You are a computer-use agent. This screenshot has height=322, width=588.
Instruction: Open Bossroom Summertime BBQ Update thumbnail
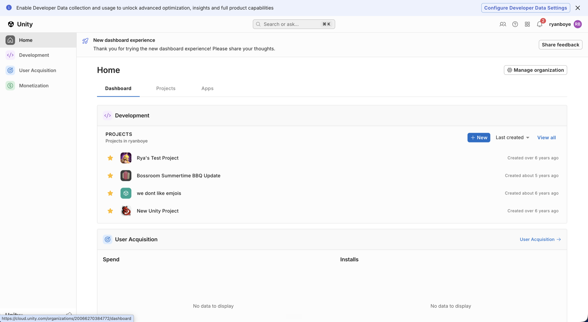tap(126, 176)
